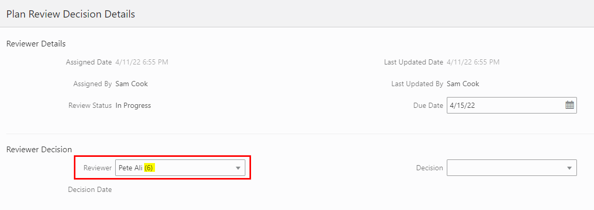Click the Review Status label

(x=90, y=105)
